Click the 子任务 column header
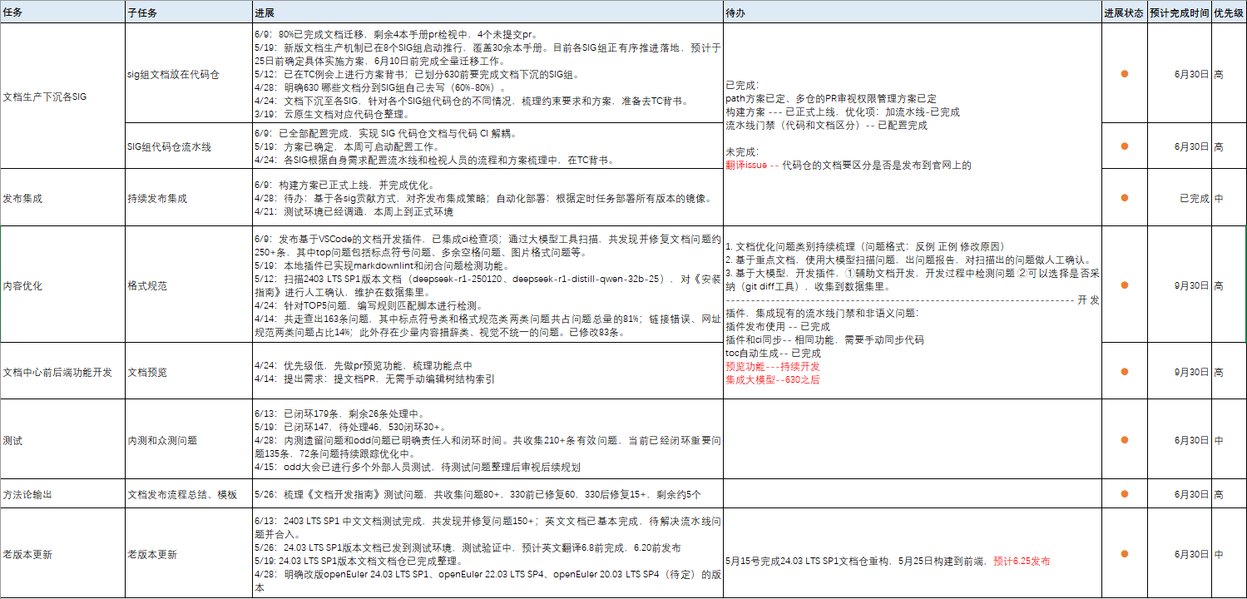Image resolution: width=1247 pixels, height=599 pixels. pos(141,12)
